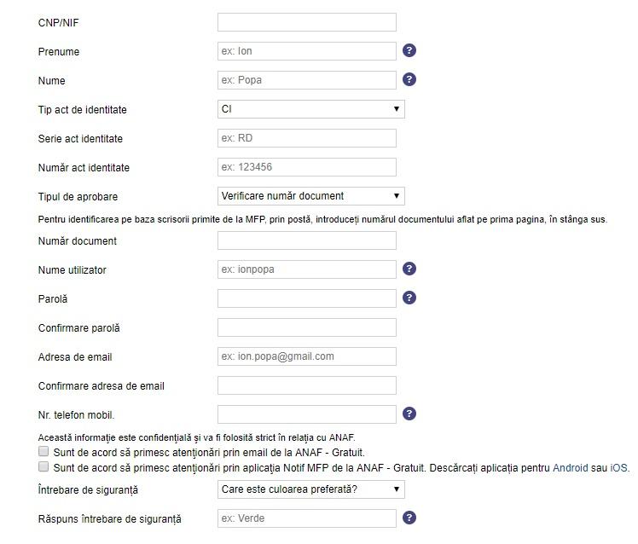
Task: Click the Număr act identitate field
Action: (x=307, y=167)
